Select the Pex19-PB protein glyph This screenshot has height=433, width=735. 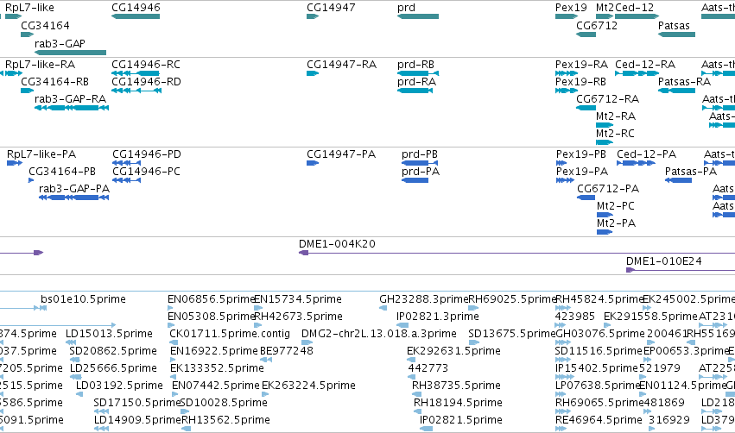561,163
